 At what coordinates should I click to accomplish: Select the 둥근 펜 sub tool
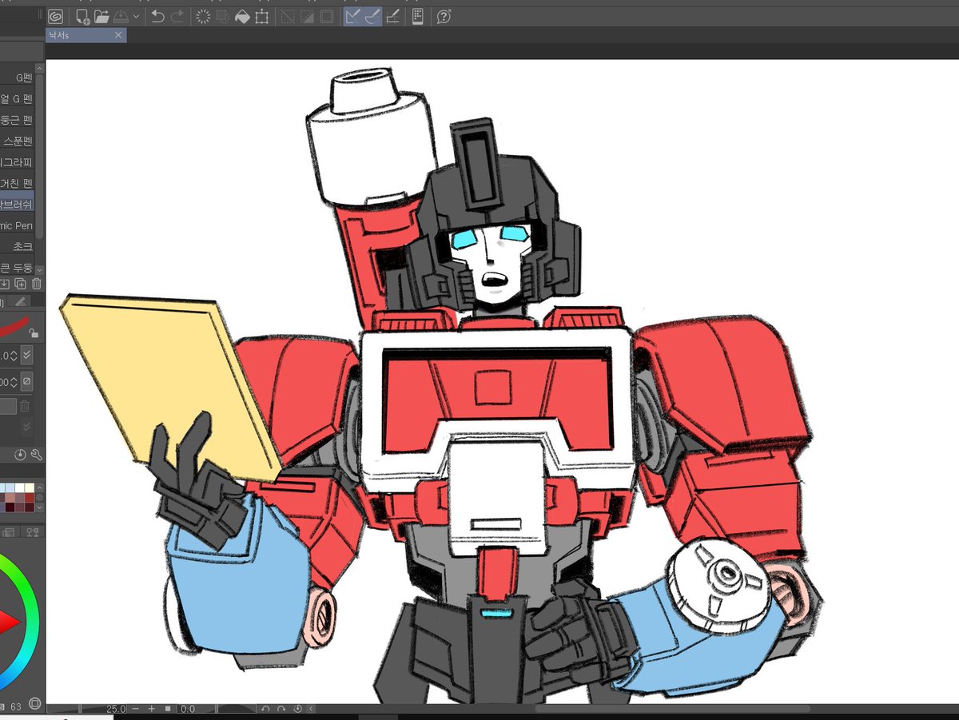(x=18, y=120)
